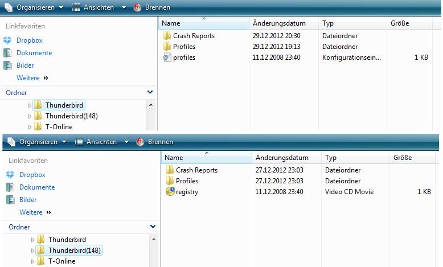443x267 pixels.
Task: Click Bilder icon in upper window sidebar
Action: tap(7, 65)
